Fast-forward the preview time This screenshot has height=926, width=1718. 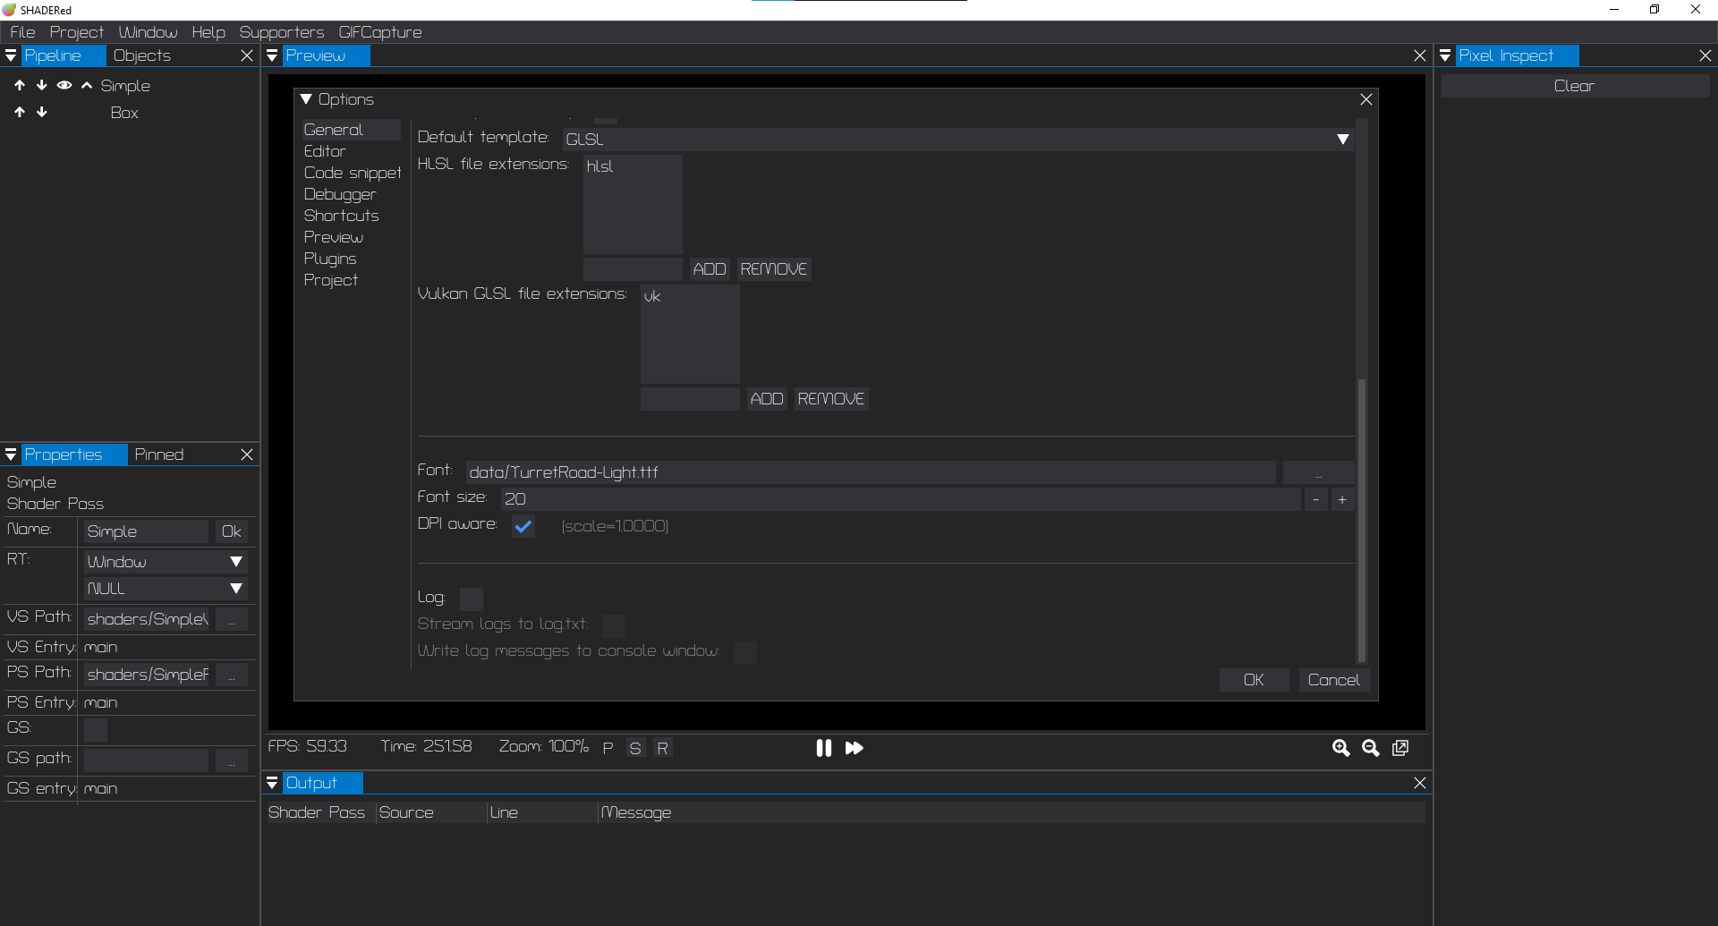point(855,748)
